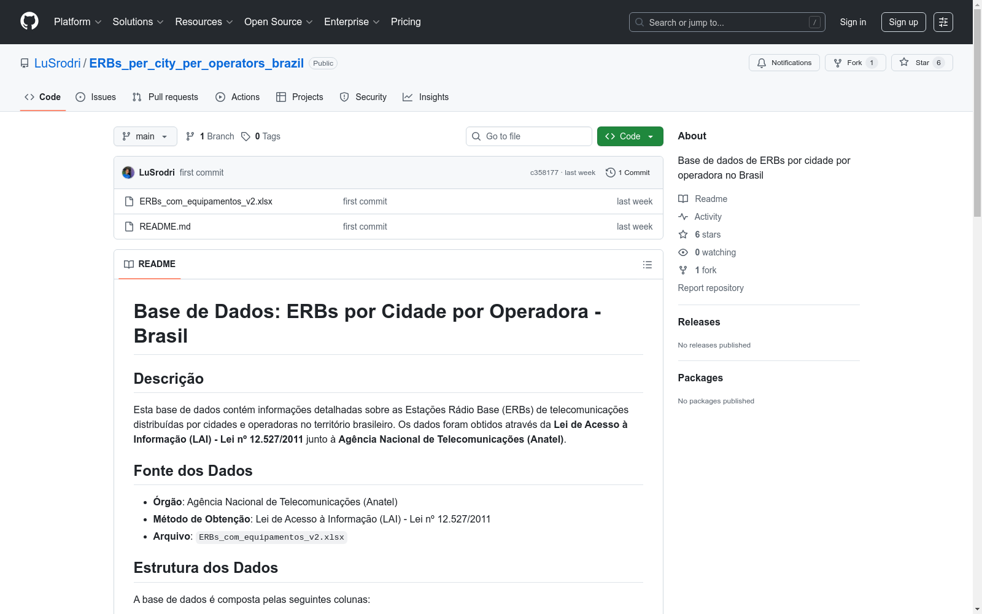982x614 pixels.
Task: Open first commit message beside ERBs_com_equipamentos_v2.xlsx
Action: click(365, 201)
